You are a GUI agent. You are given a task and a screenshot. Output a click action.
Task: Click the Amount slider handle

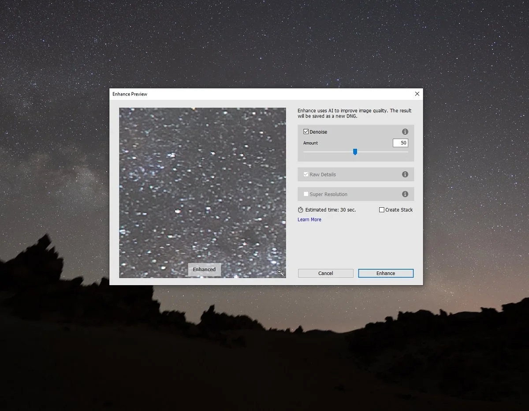coord(355,152)
